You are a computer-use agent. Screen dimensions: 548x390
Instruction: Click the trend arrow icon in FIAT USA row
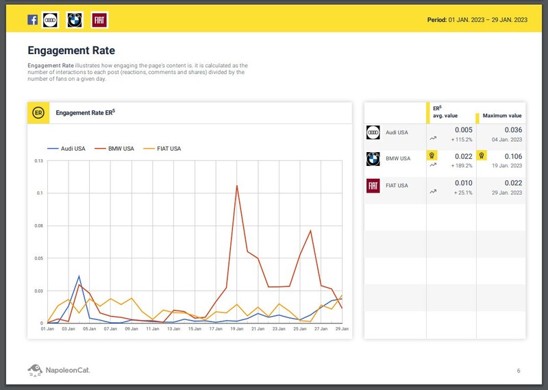click(x=433, y=191)
